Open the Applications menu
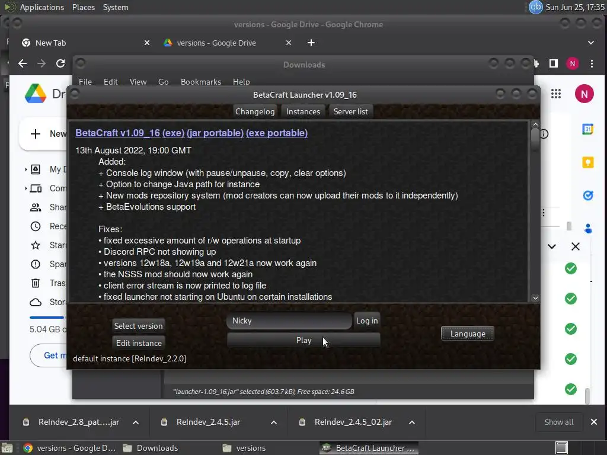Viewport: 607px width, 455px height. pos(42,7)
